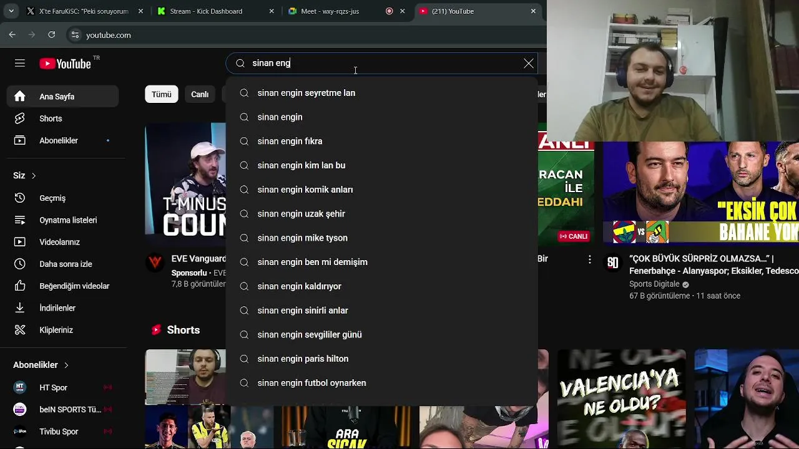Click the beIN SPORTS channel avatar
This screenshot has height=449, width=799.
point(20,410)
